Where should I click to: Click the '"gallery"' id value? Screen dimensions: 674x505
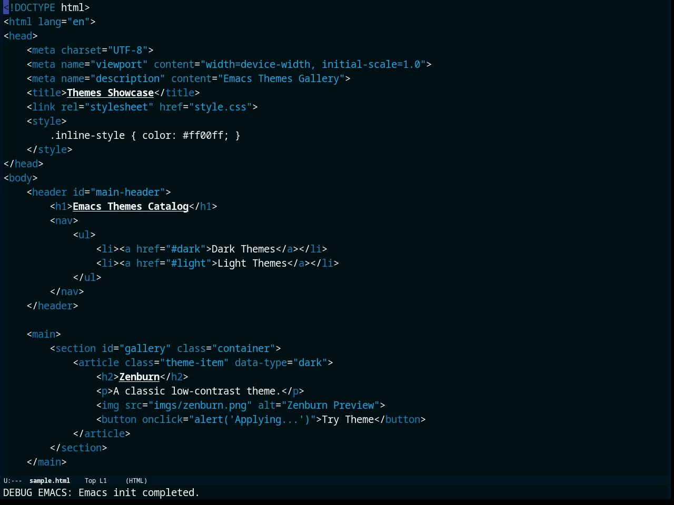pos(145,349)
